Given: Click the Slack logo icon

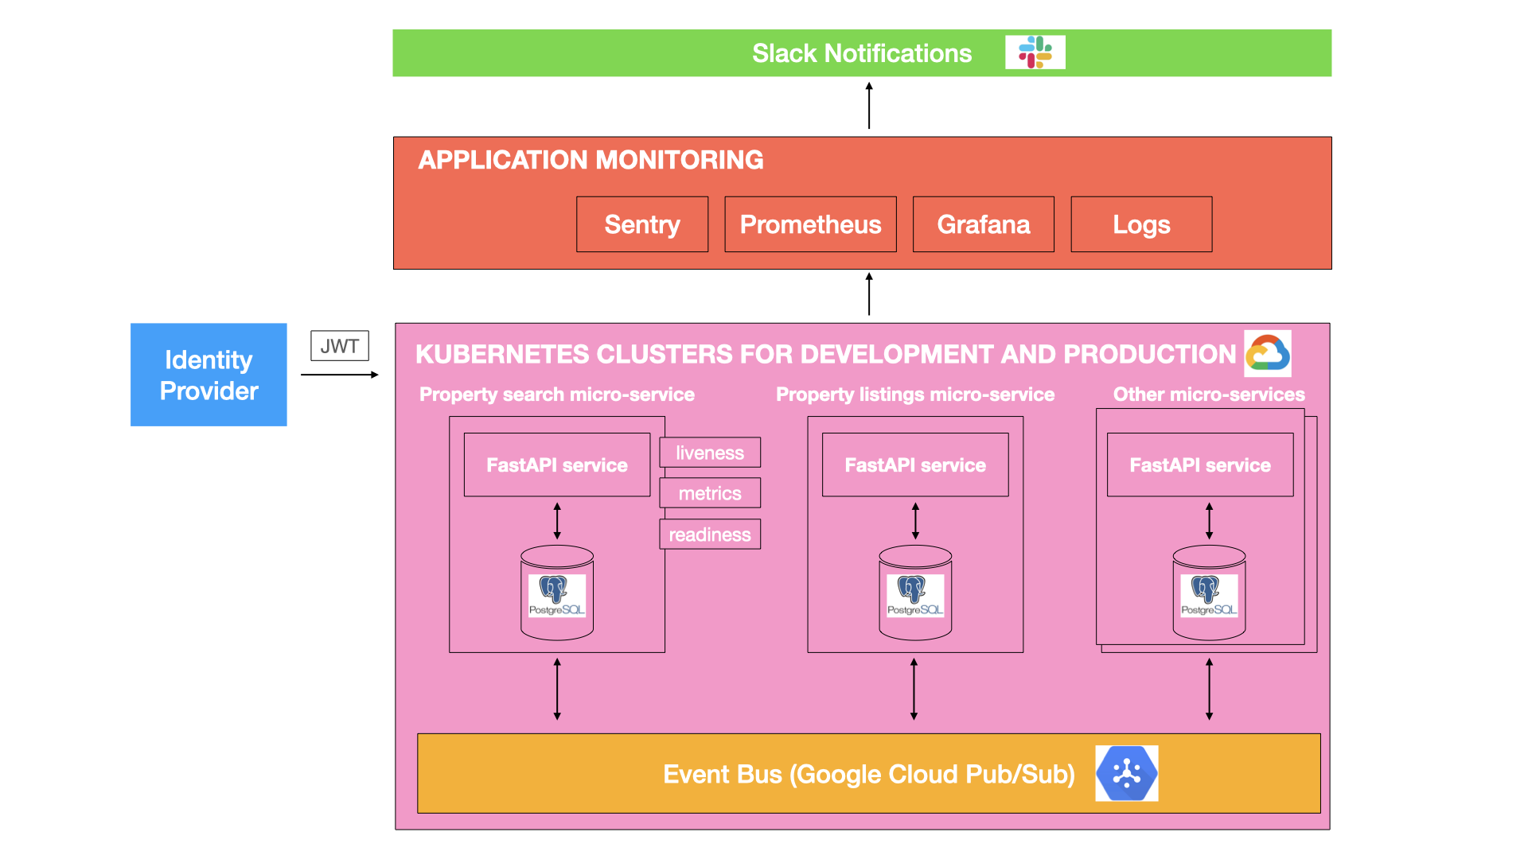Looking at the screenshot, I should (1035, 52).
